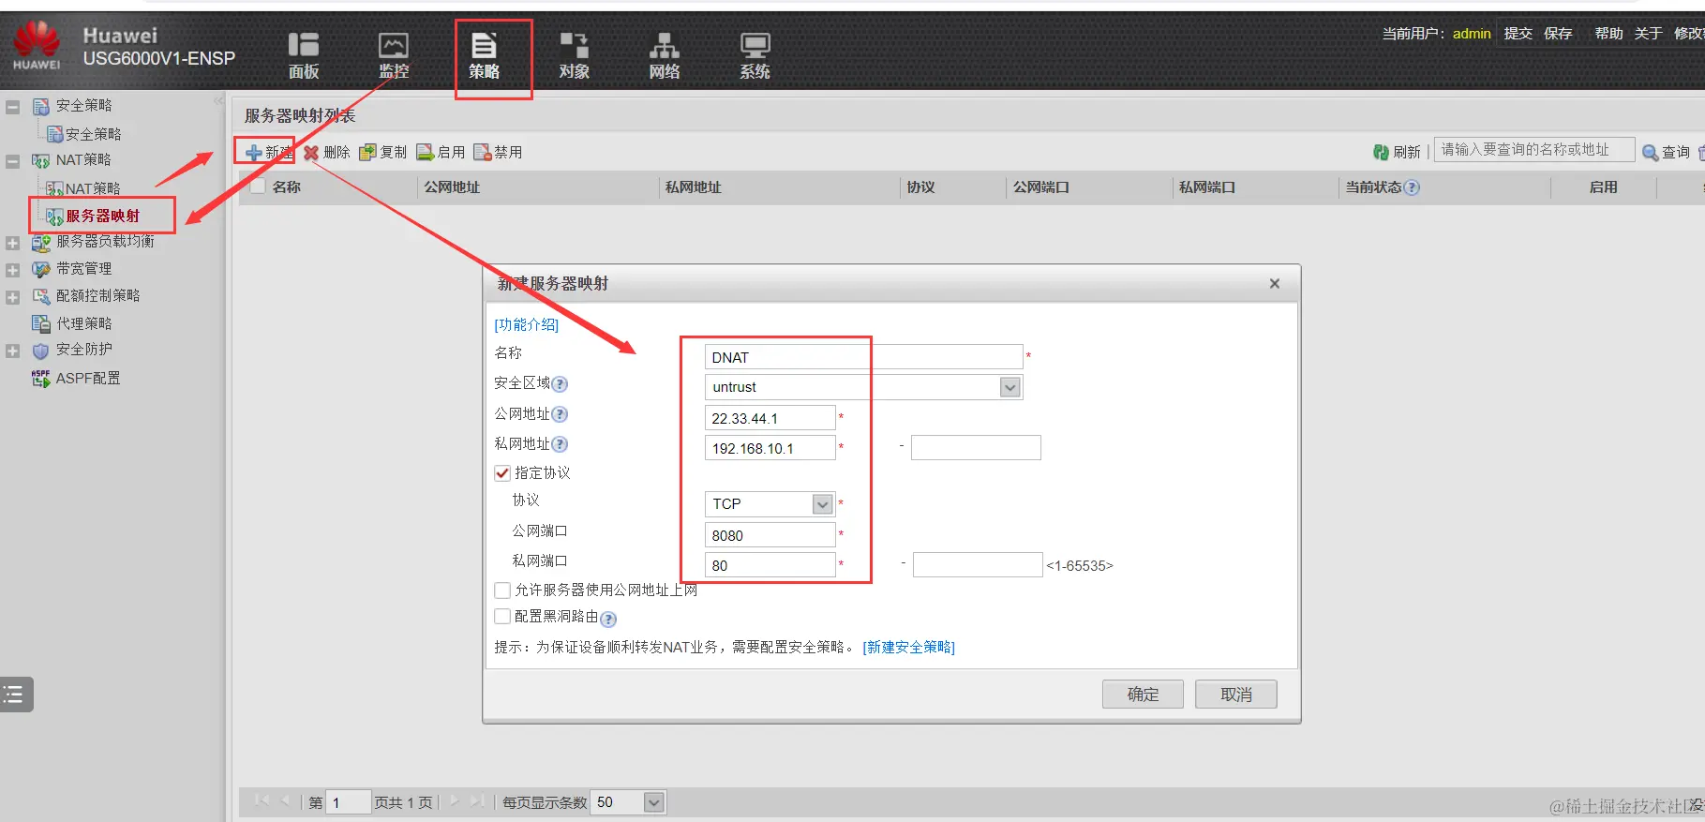This screenshot has width=1705, height=822.
Task: Collapse the NAT策略 tree group
Action: [x=12, y=161]
